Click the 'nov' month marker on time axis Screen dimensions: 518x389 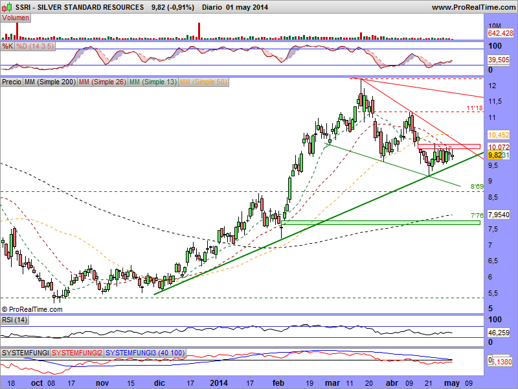pyautogui.click(x=102, y=383)
